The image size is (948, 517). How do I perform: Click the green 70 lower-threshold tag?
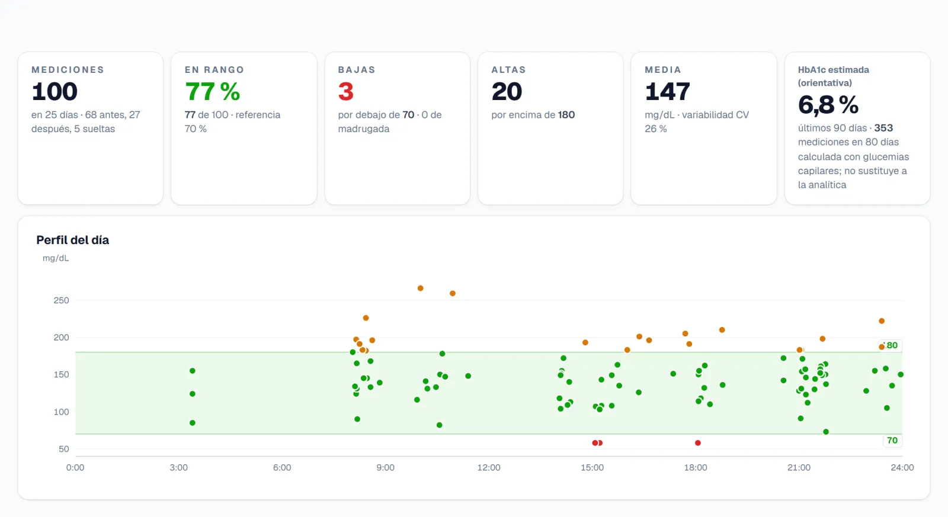pyautogui.click(x=892, y=441)
